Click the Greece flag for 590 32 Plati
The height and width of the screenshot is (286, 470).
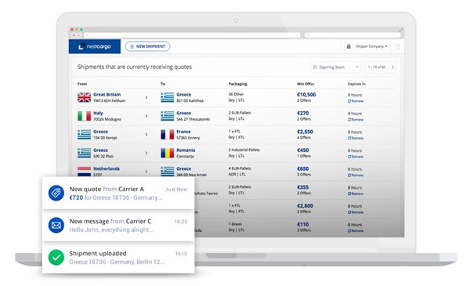(x=85, y=154)
